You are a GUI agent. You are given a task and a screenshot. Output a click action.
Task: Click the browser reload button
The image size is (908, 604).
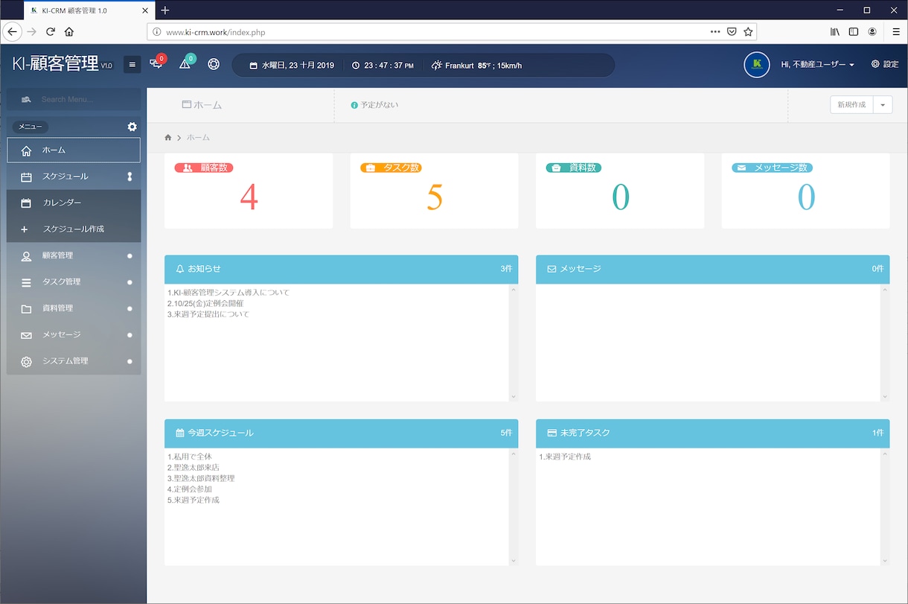(x=51, y=32)
